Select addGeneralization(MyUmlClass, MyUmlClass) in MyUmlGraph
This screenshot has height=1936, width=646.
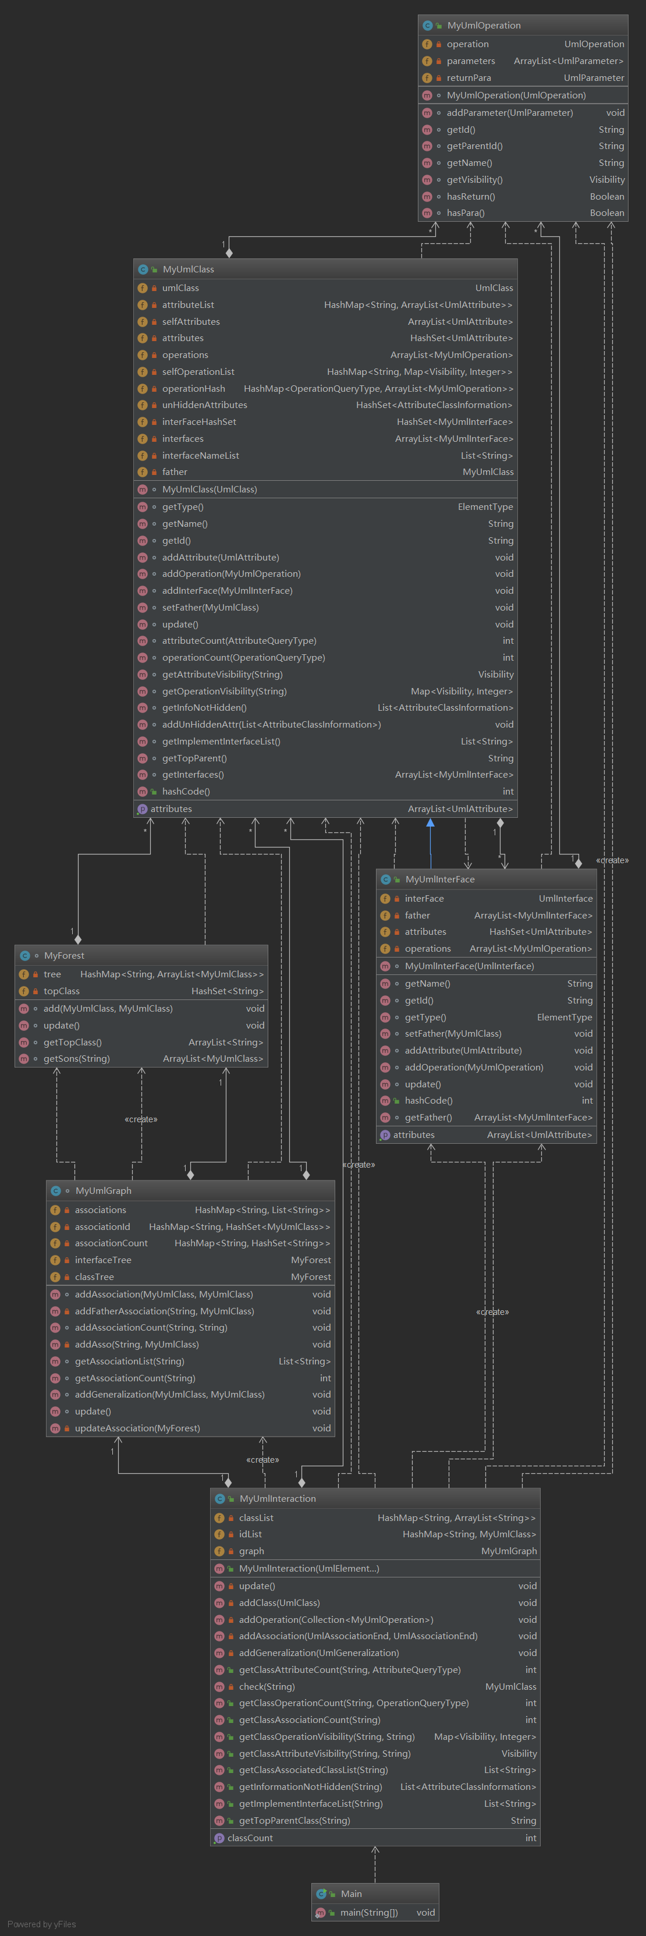(190, 1394)
